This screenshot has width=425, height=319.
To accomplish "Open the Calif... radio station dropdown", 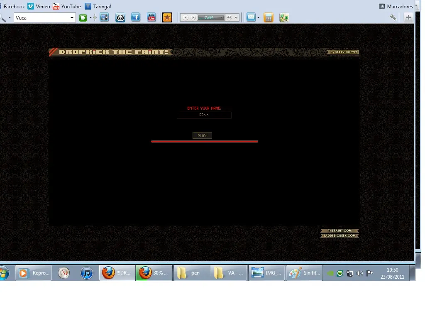I will [211, 17].
